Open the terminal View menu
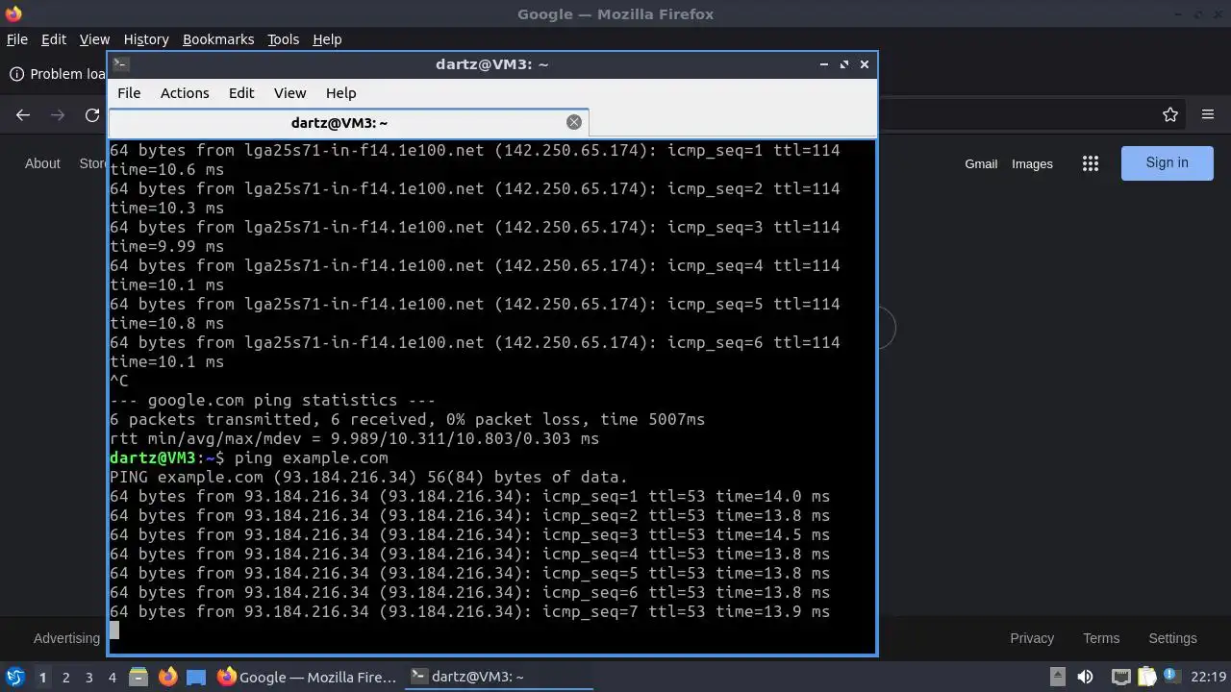Viewport: 1231px width, 692px height. pos(289,93)
